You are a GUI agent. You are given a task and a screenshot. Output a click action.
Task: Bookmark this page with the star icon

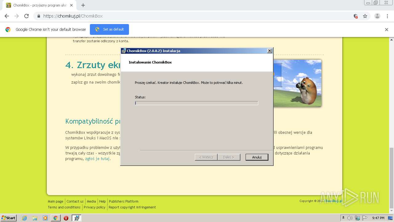[365, 16]
